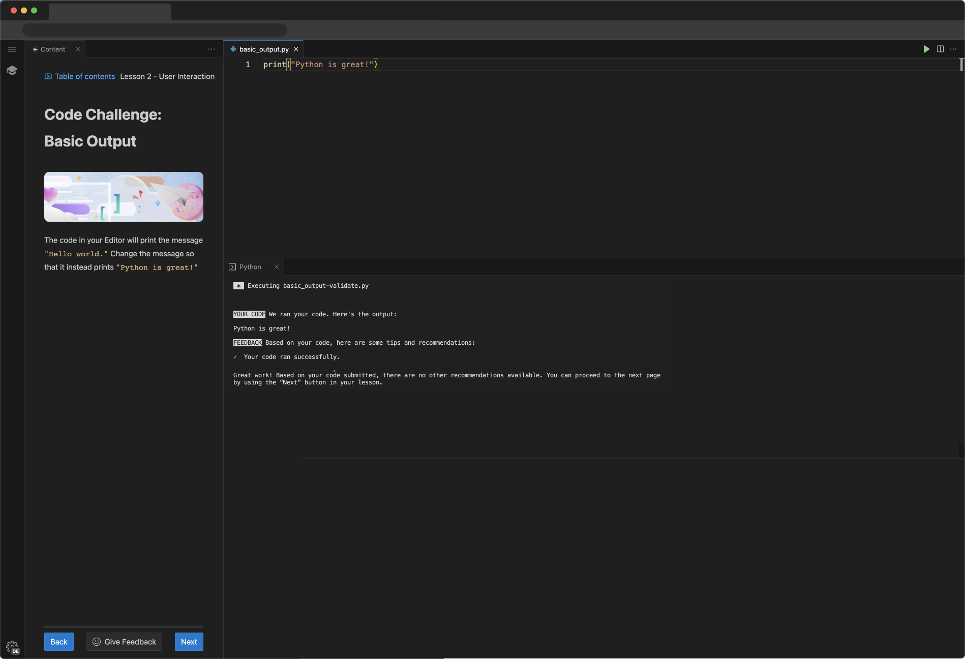Viewport: 965px width, 659px height.
Task: Run the Python file with play icon
Action: tap(926, 49)
